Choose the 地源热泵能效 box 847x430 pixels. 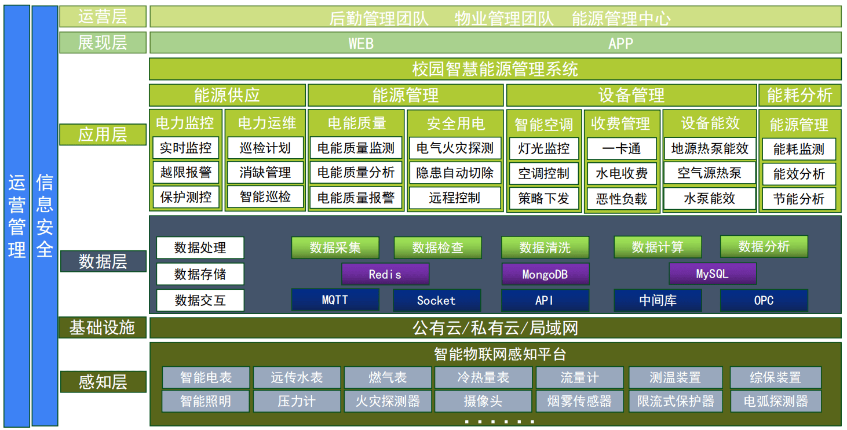click(710, 149)
